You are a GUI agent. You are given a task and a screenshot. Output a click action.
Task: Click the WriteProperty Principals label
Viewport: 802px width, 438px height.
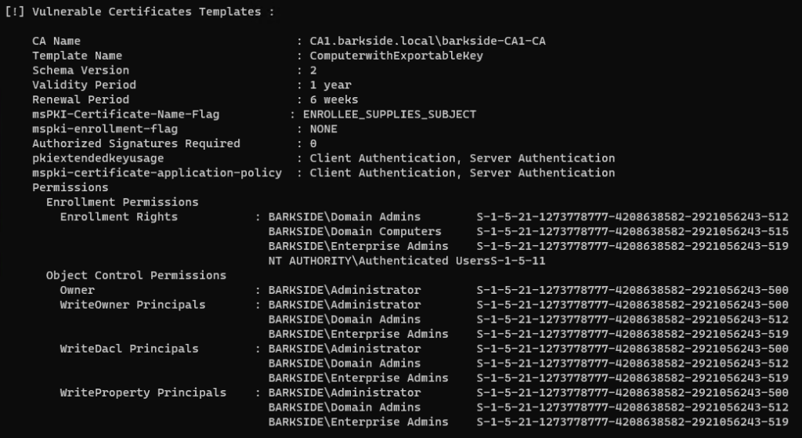click(x=143, y=393)
